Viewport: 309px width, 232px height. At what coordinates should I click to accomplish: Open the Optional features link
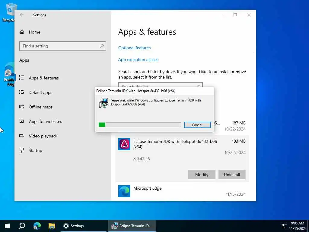click(x=134, y=48)
